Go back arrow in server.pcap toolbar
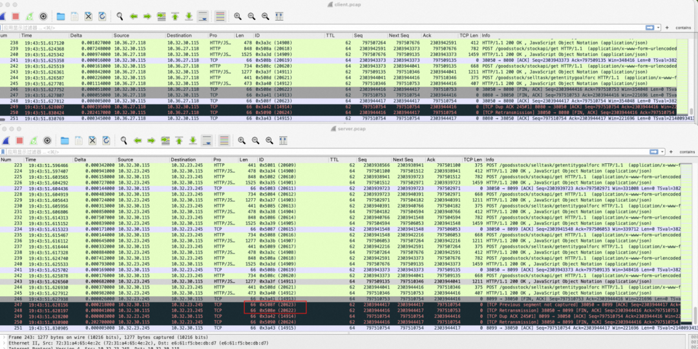 (138, 141)
